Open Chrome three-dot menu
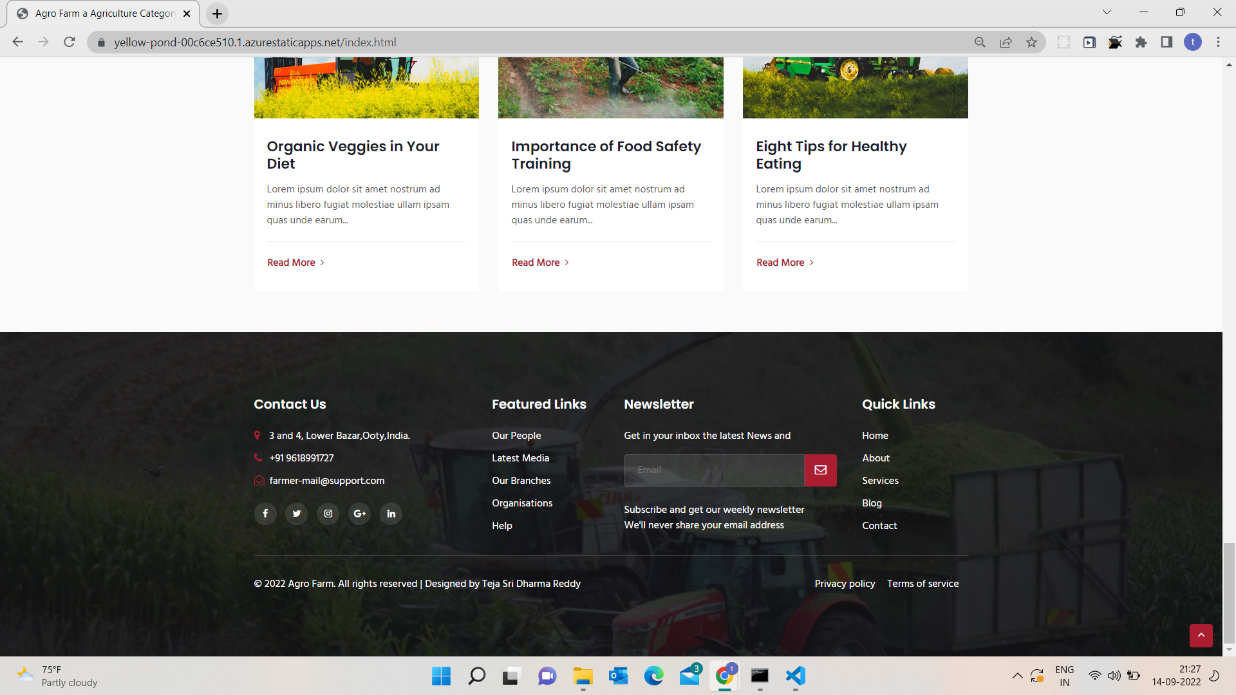 click(1218, 42)
